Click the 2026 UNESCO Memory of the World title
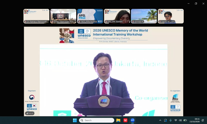This screenshot has width=207, height=124. pos(120,32)
